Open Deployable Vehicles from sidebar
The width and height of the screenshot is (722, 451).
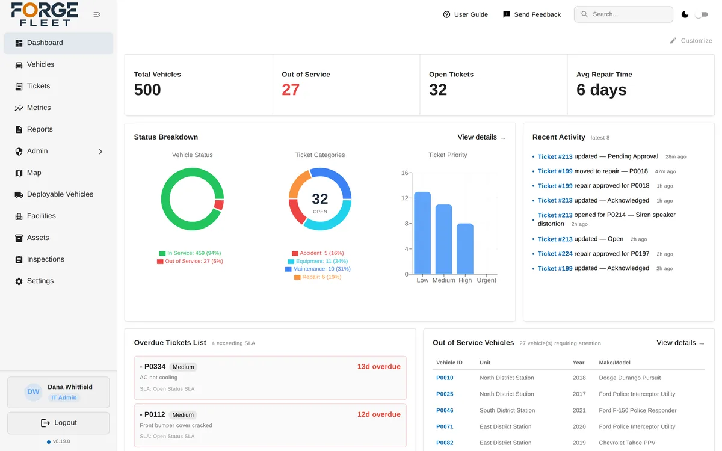tap(58, 195)
